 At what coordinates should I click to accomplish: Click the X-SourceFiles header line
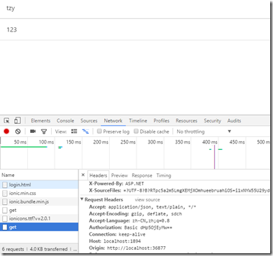[x=179, y=190]
